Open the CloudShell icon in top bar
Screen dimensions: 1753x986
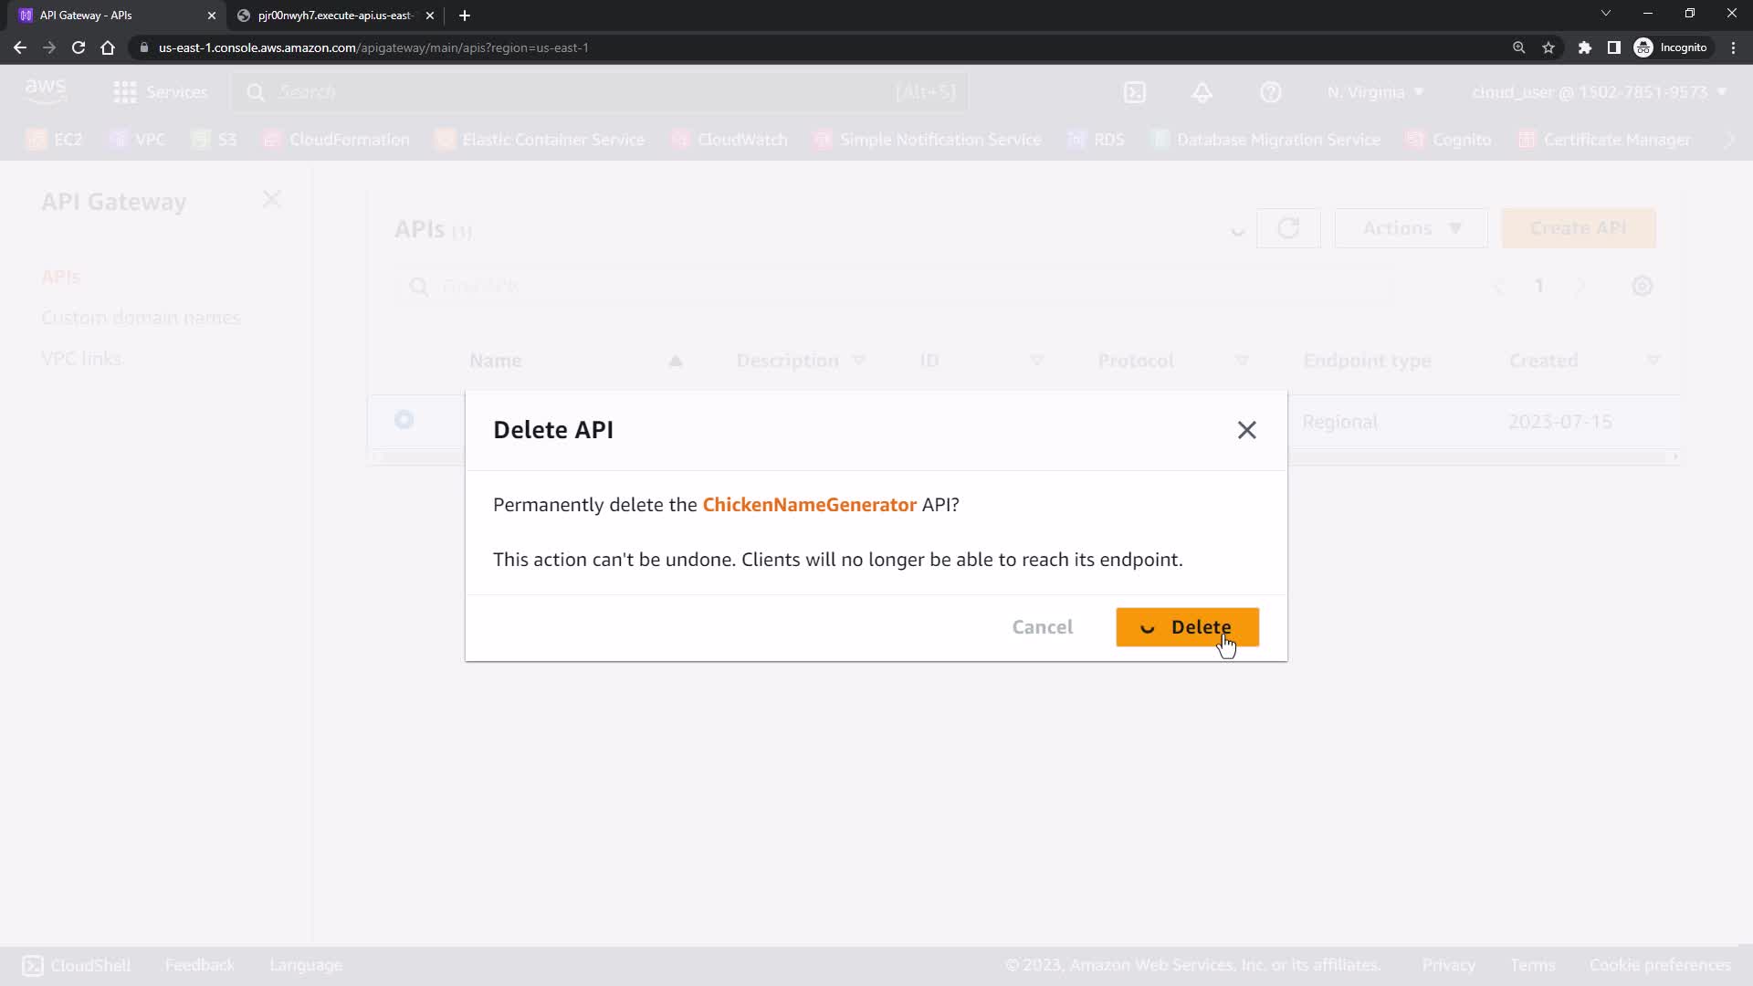pos(1134,92)
